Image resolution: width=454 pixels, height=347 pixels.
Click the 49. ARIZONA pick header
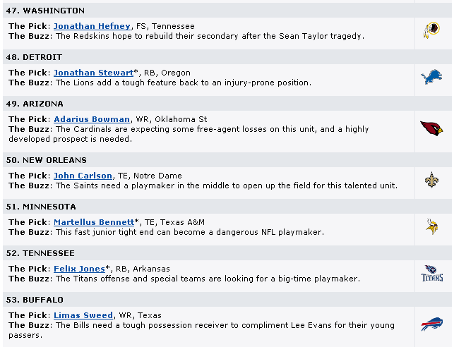(x=34, y=104)
